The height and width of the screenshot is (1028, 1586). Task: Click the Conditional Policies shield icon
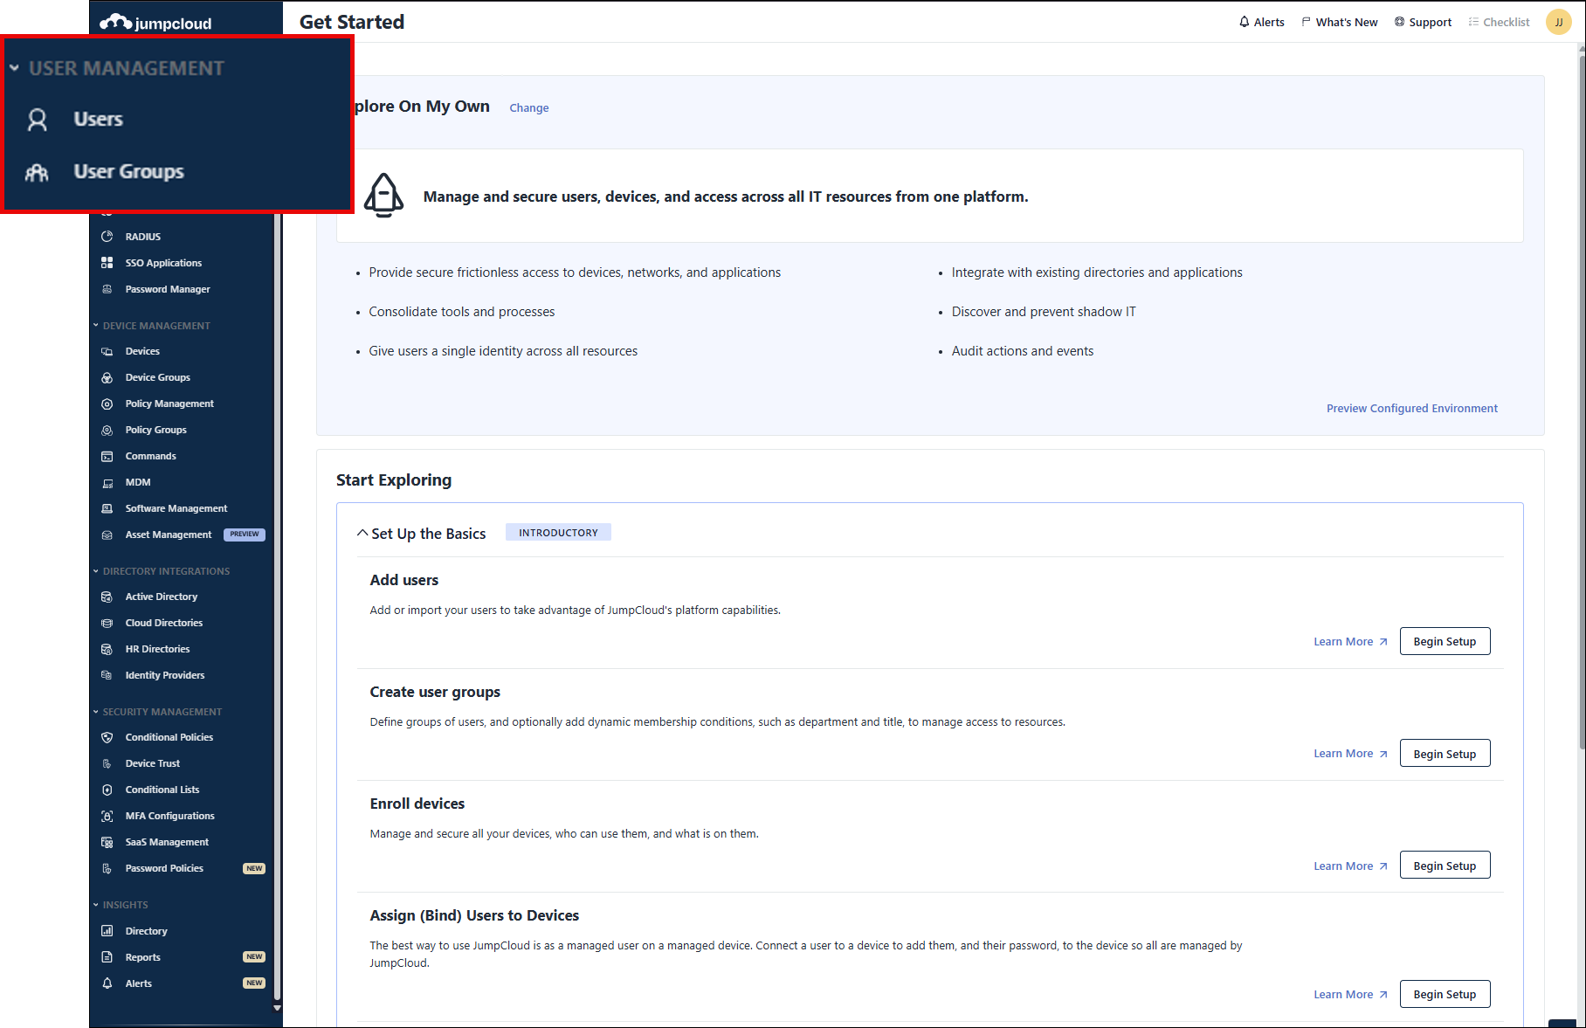[107, 737]
